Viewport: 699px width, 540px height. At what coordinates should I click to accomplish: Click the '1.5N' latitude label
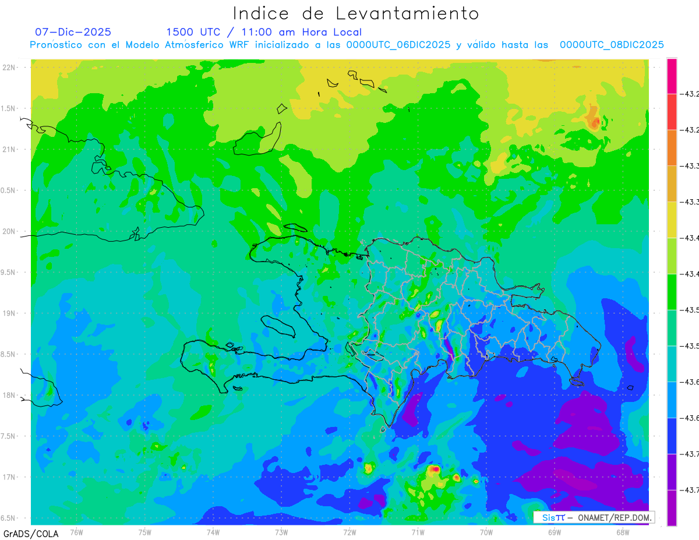tap(9, 108)
